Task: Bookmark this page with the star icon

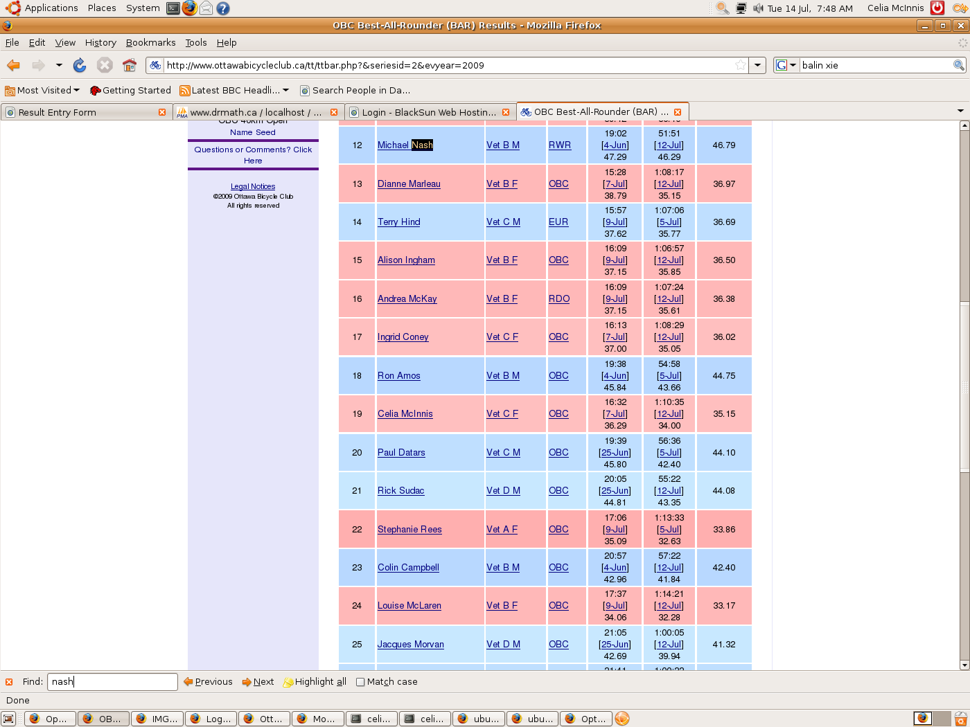Action: [x=741, y=65]
